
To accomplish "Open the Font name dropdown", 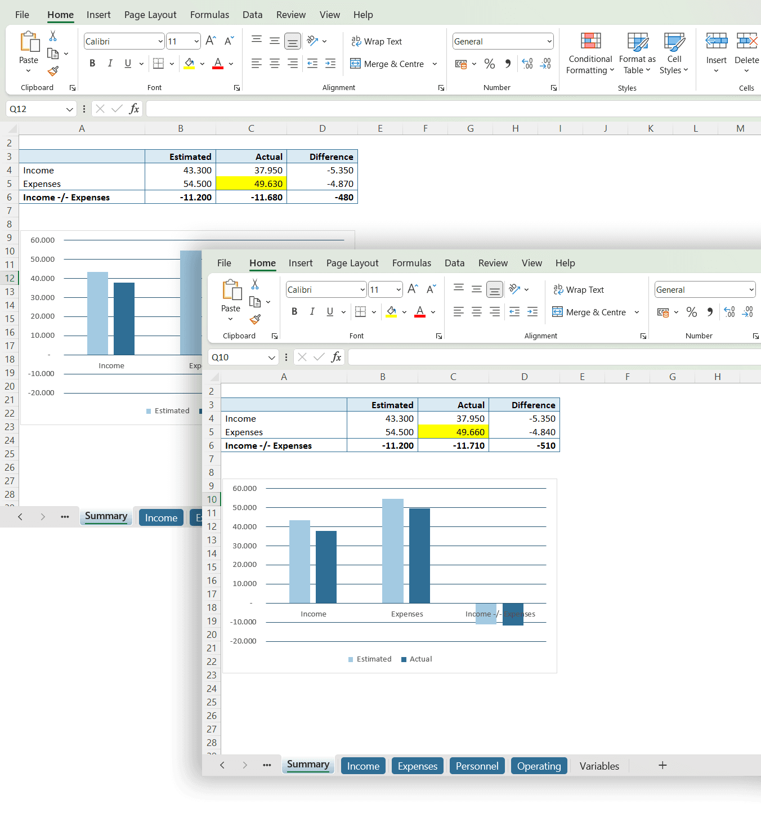I will (x=362, y=289).
